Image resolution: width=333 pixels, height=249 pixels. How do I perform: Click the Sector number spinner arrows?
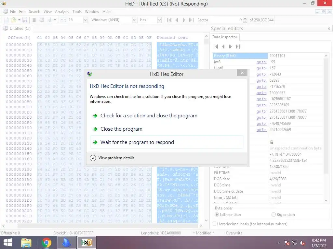click(245, 20)
